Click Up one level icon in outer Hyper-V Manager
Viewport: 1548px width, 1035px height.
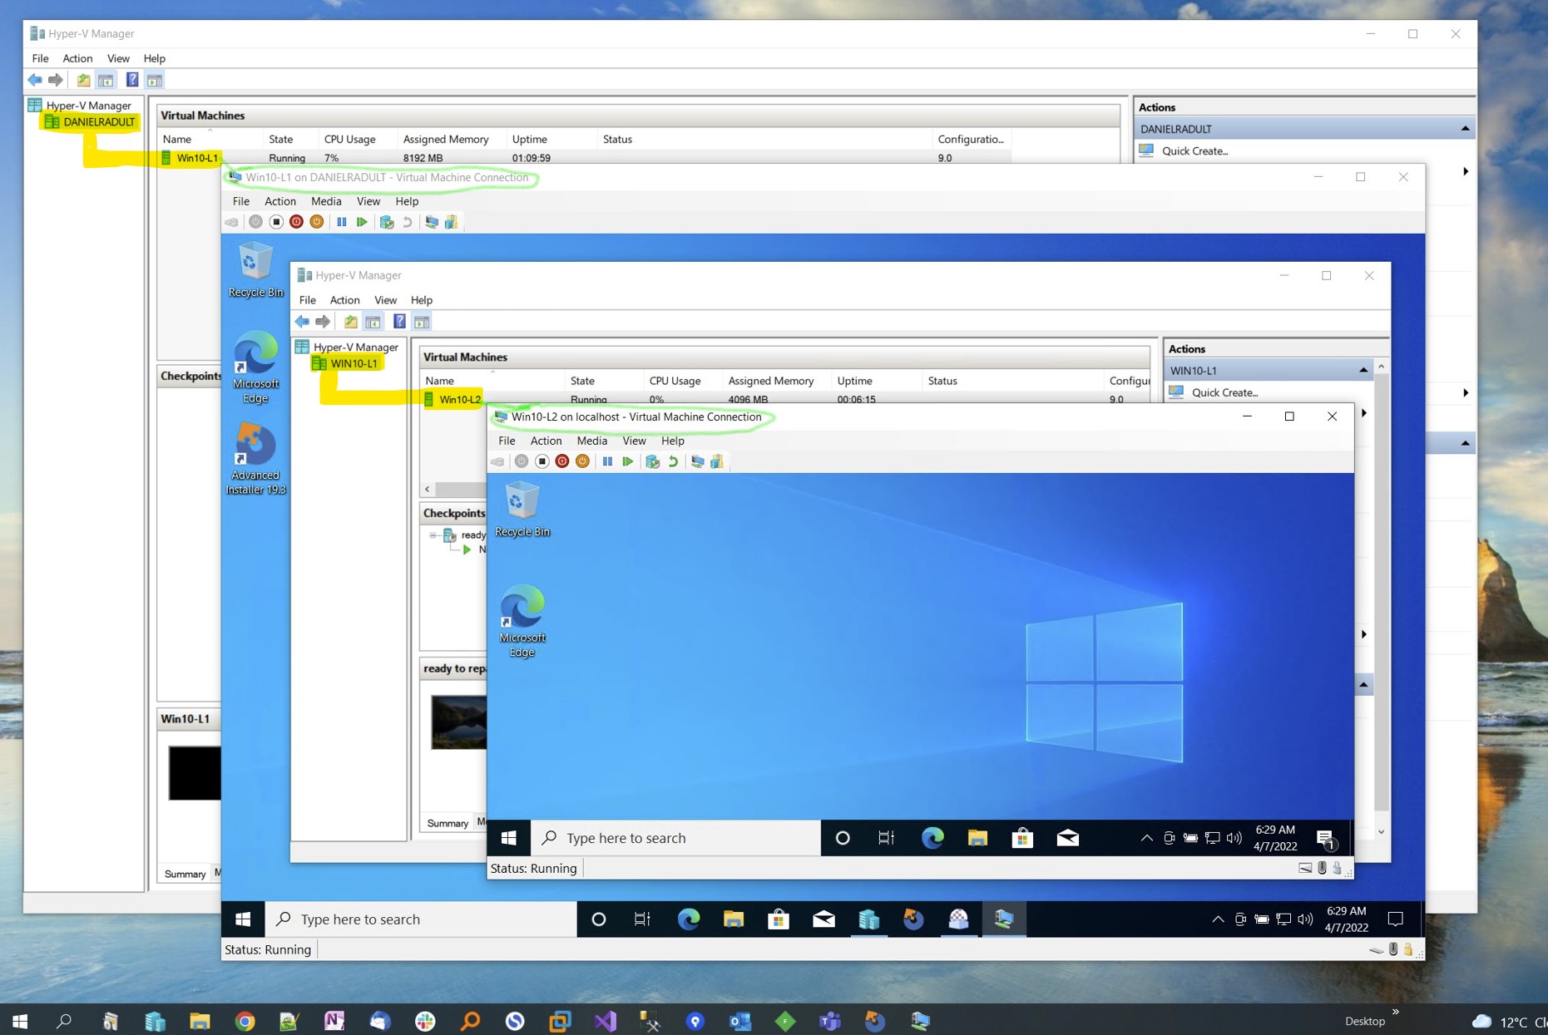[83, 80]
